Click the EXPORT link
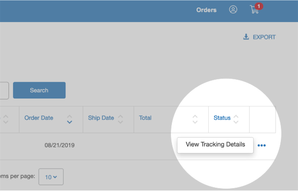The image size is (298, 191). point(264,37)
